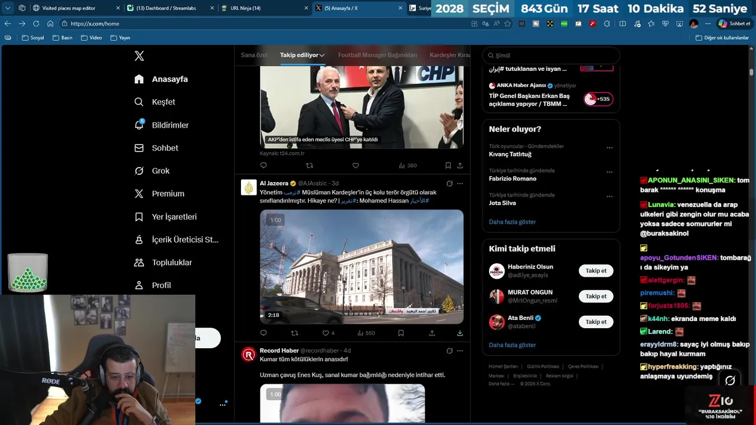Follow MURAT ONGUN
Image resolution: width=756 pixels, height=425 pixels.
(596, 296)
